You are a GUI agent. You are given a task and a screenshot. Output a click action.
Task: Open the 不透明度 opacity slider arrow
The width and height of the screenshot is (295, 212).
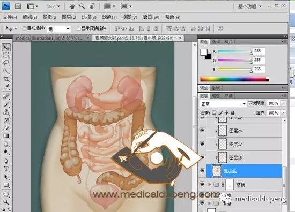click(x=283, y=103)
